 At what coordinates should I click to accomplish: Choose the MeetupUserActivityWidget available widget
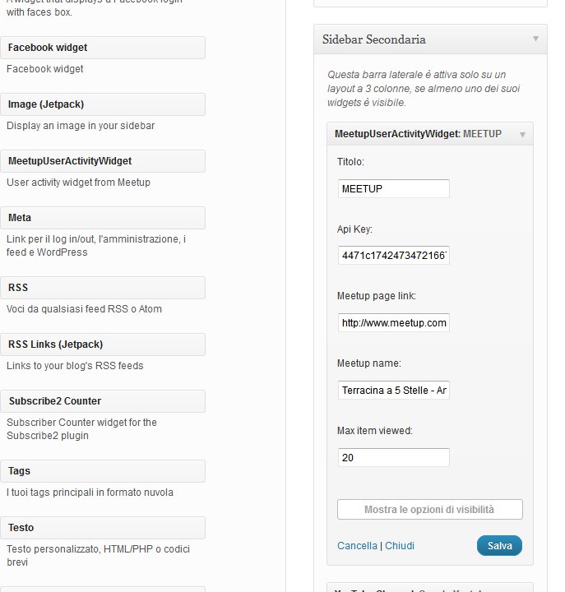coord(103,161)
